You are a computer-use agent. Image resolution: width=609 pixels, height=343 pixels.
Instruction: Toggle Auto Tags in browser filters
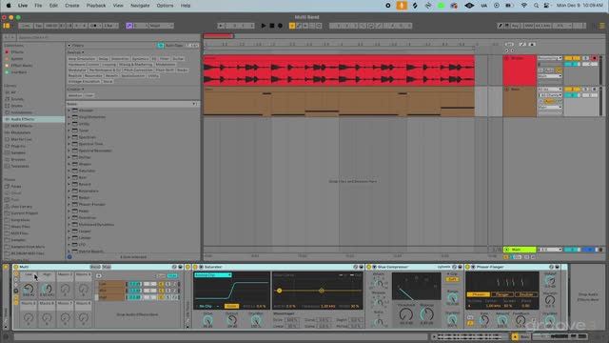point(161,46)
